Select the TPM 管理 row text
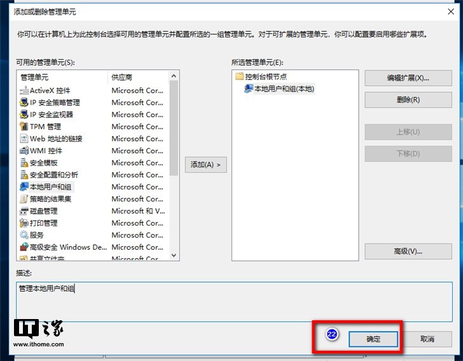The height and width of the screenshot is (361, 463). click(46, 126)
